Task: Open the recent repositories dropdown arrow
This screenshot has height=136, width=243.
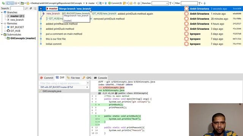Action: click(x=25, y=3)
